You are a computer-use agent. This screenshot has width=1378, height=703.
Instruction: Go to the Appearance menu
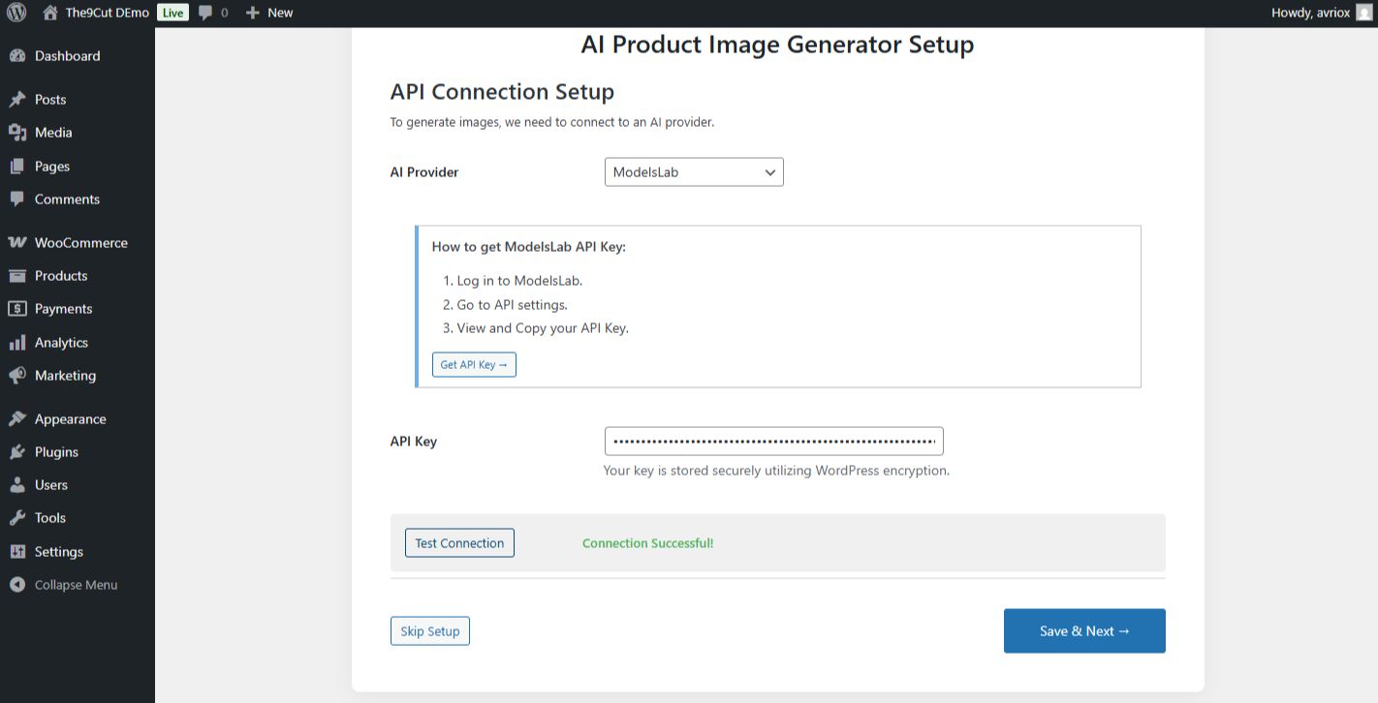click(70, 419)
